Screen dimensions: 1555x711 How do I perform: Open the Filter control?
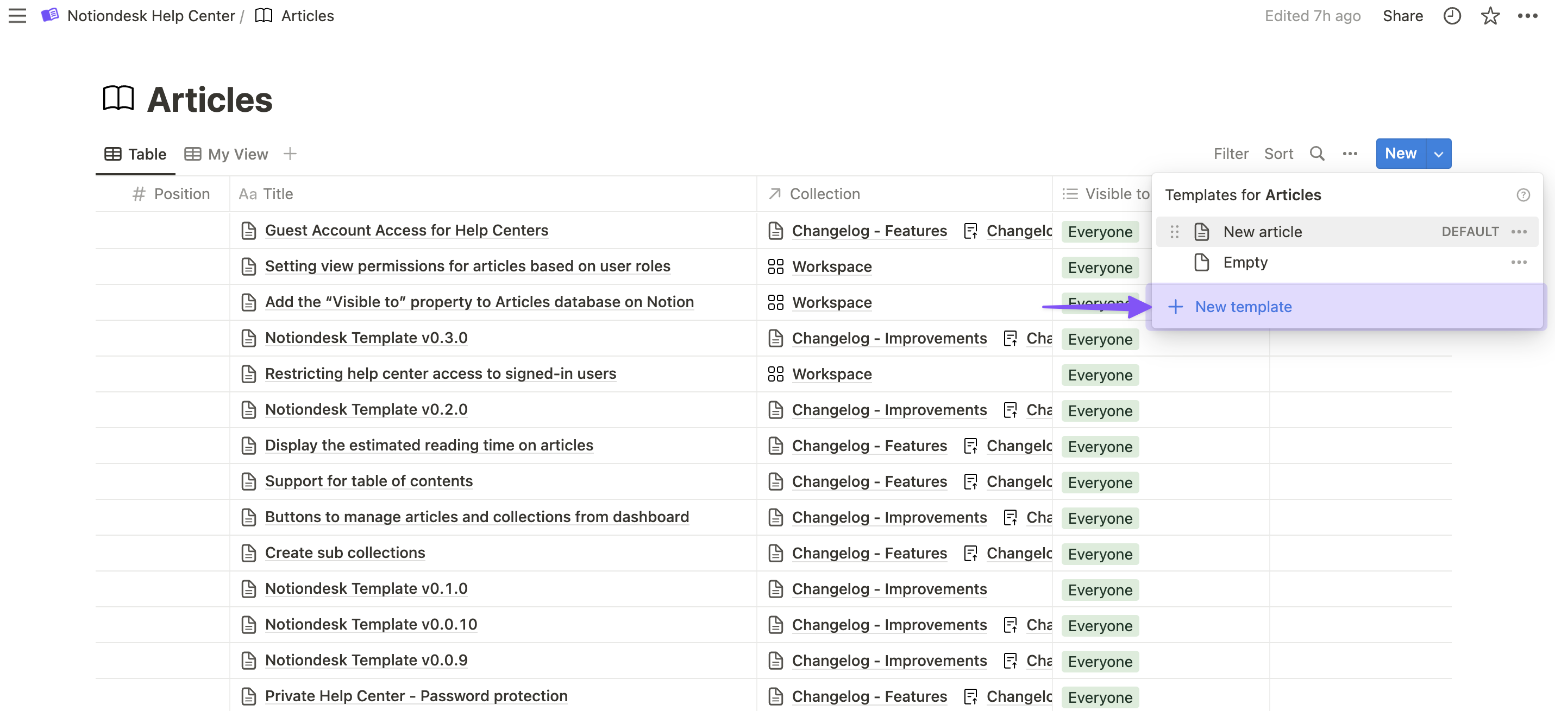click(x=1231, y=154)
